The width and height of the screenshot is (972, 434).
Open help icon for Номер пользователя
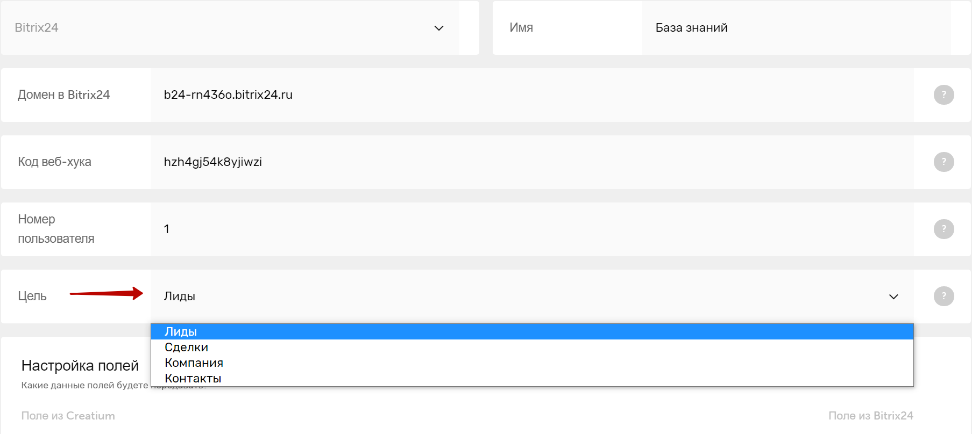tap(943, 229)
